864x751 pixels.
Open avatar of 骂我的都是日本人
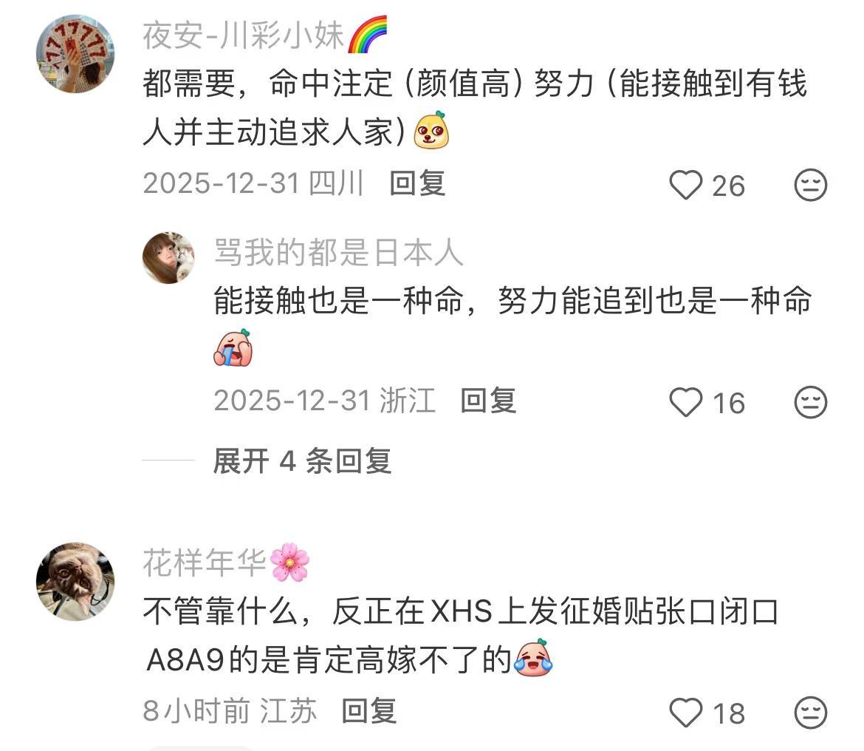pyautogui.click(x=168, y=257)
